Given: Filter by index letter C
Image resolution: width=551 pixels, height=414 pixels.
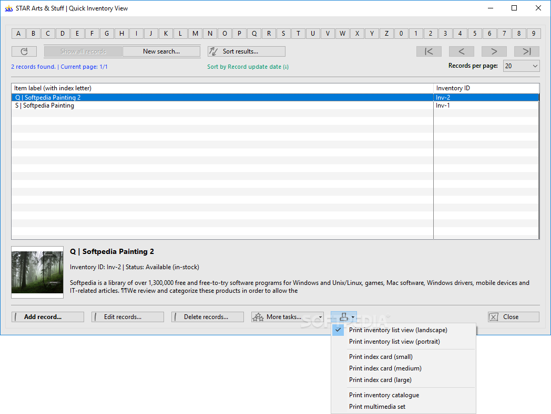Looking at the screenshot, I should coord(48,34).
